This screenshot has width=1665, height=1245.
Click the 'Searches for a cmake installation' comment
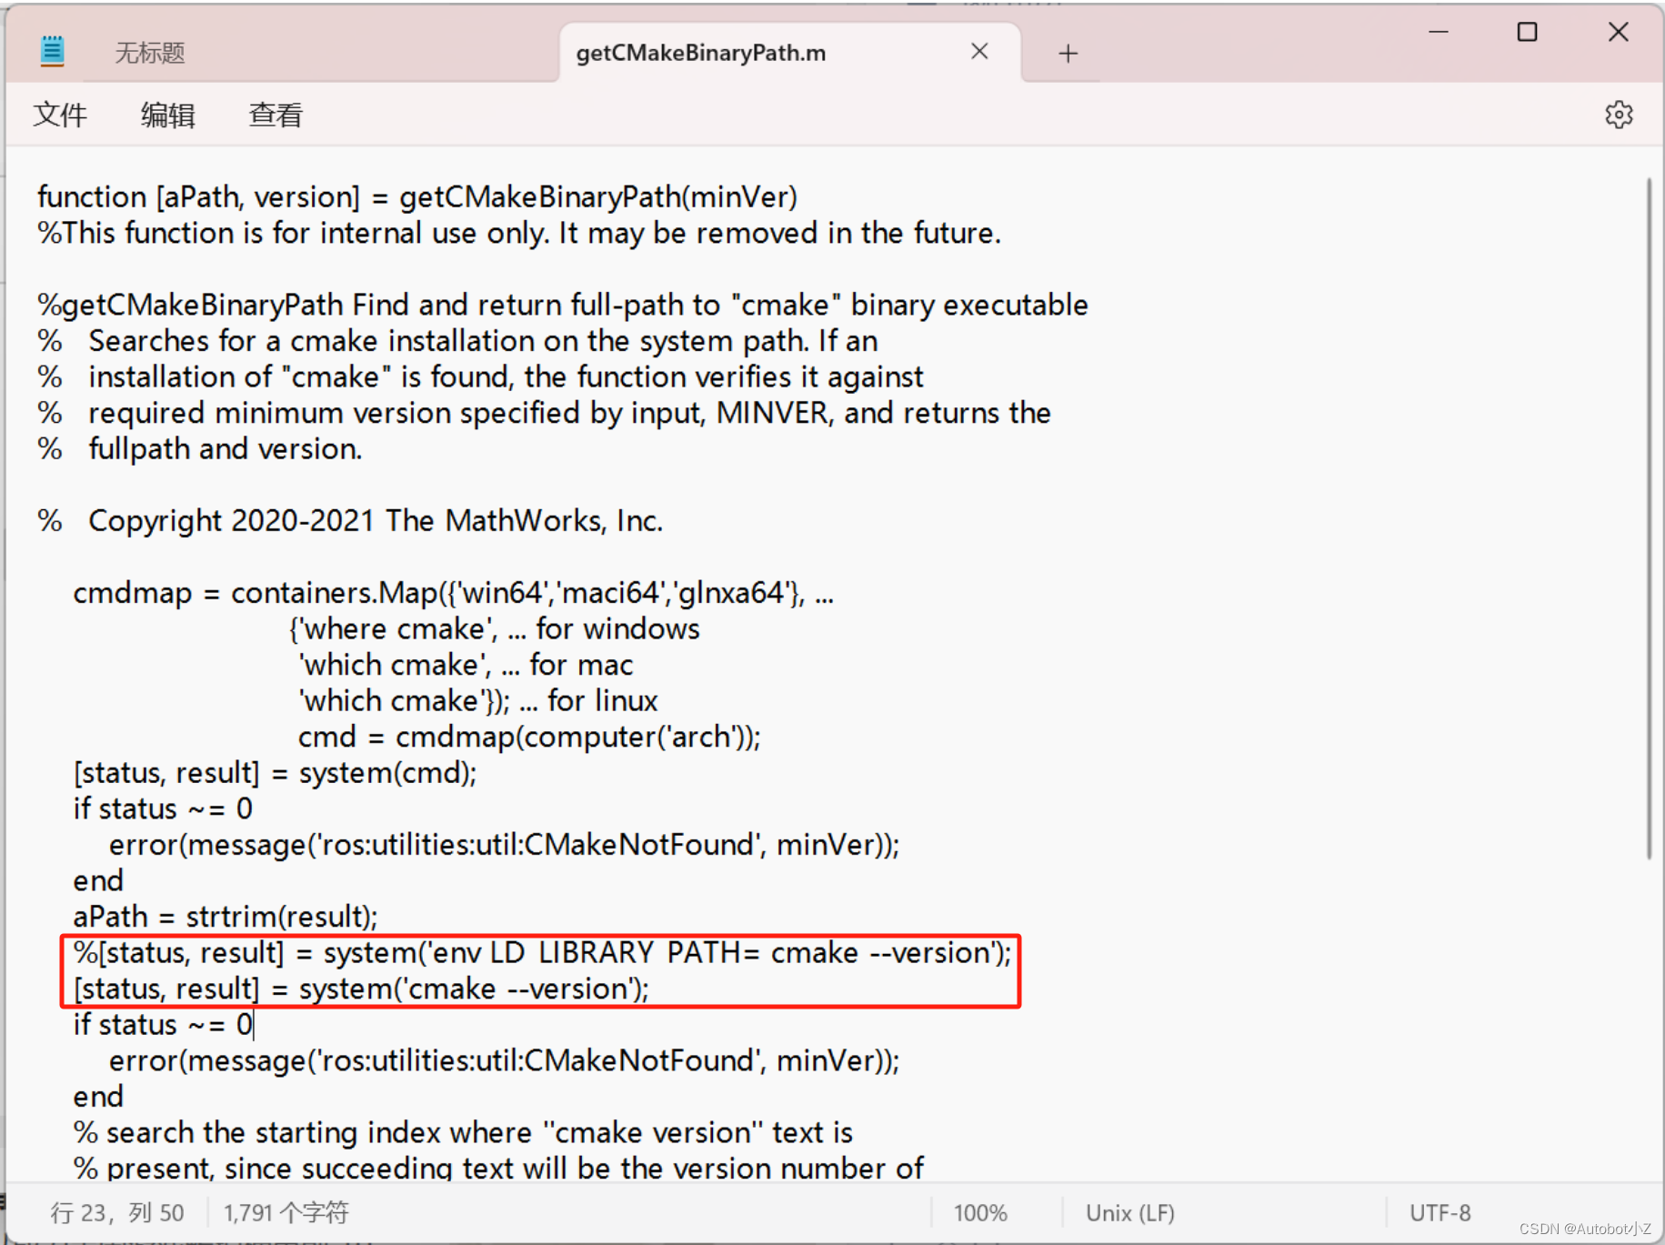457,341
